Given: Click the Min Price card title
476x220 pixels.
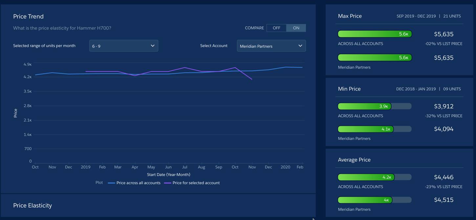Looking at the screenshot, I should point(349,89).
